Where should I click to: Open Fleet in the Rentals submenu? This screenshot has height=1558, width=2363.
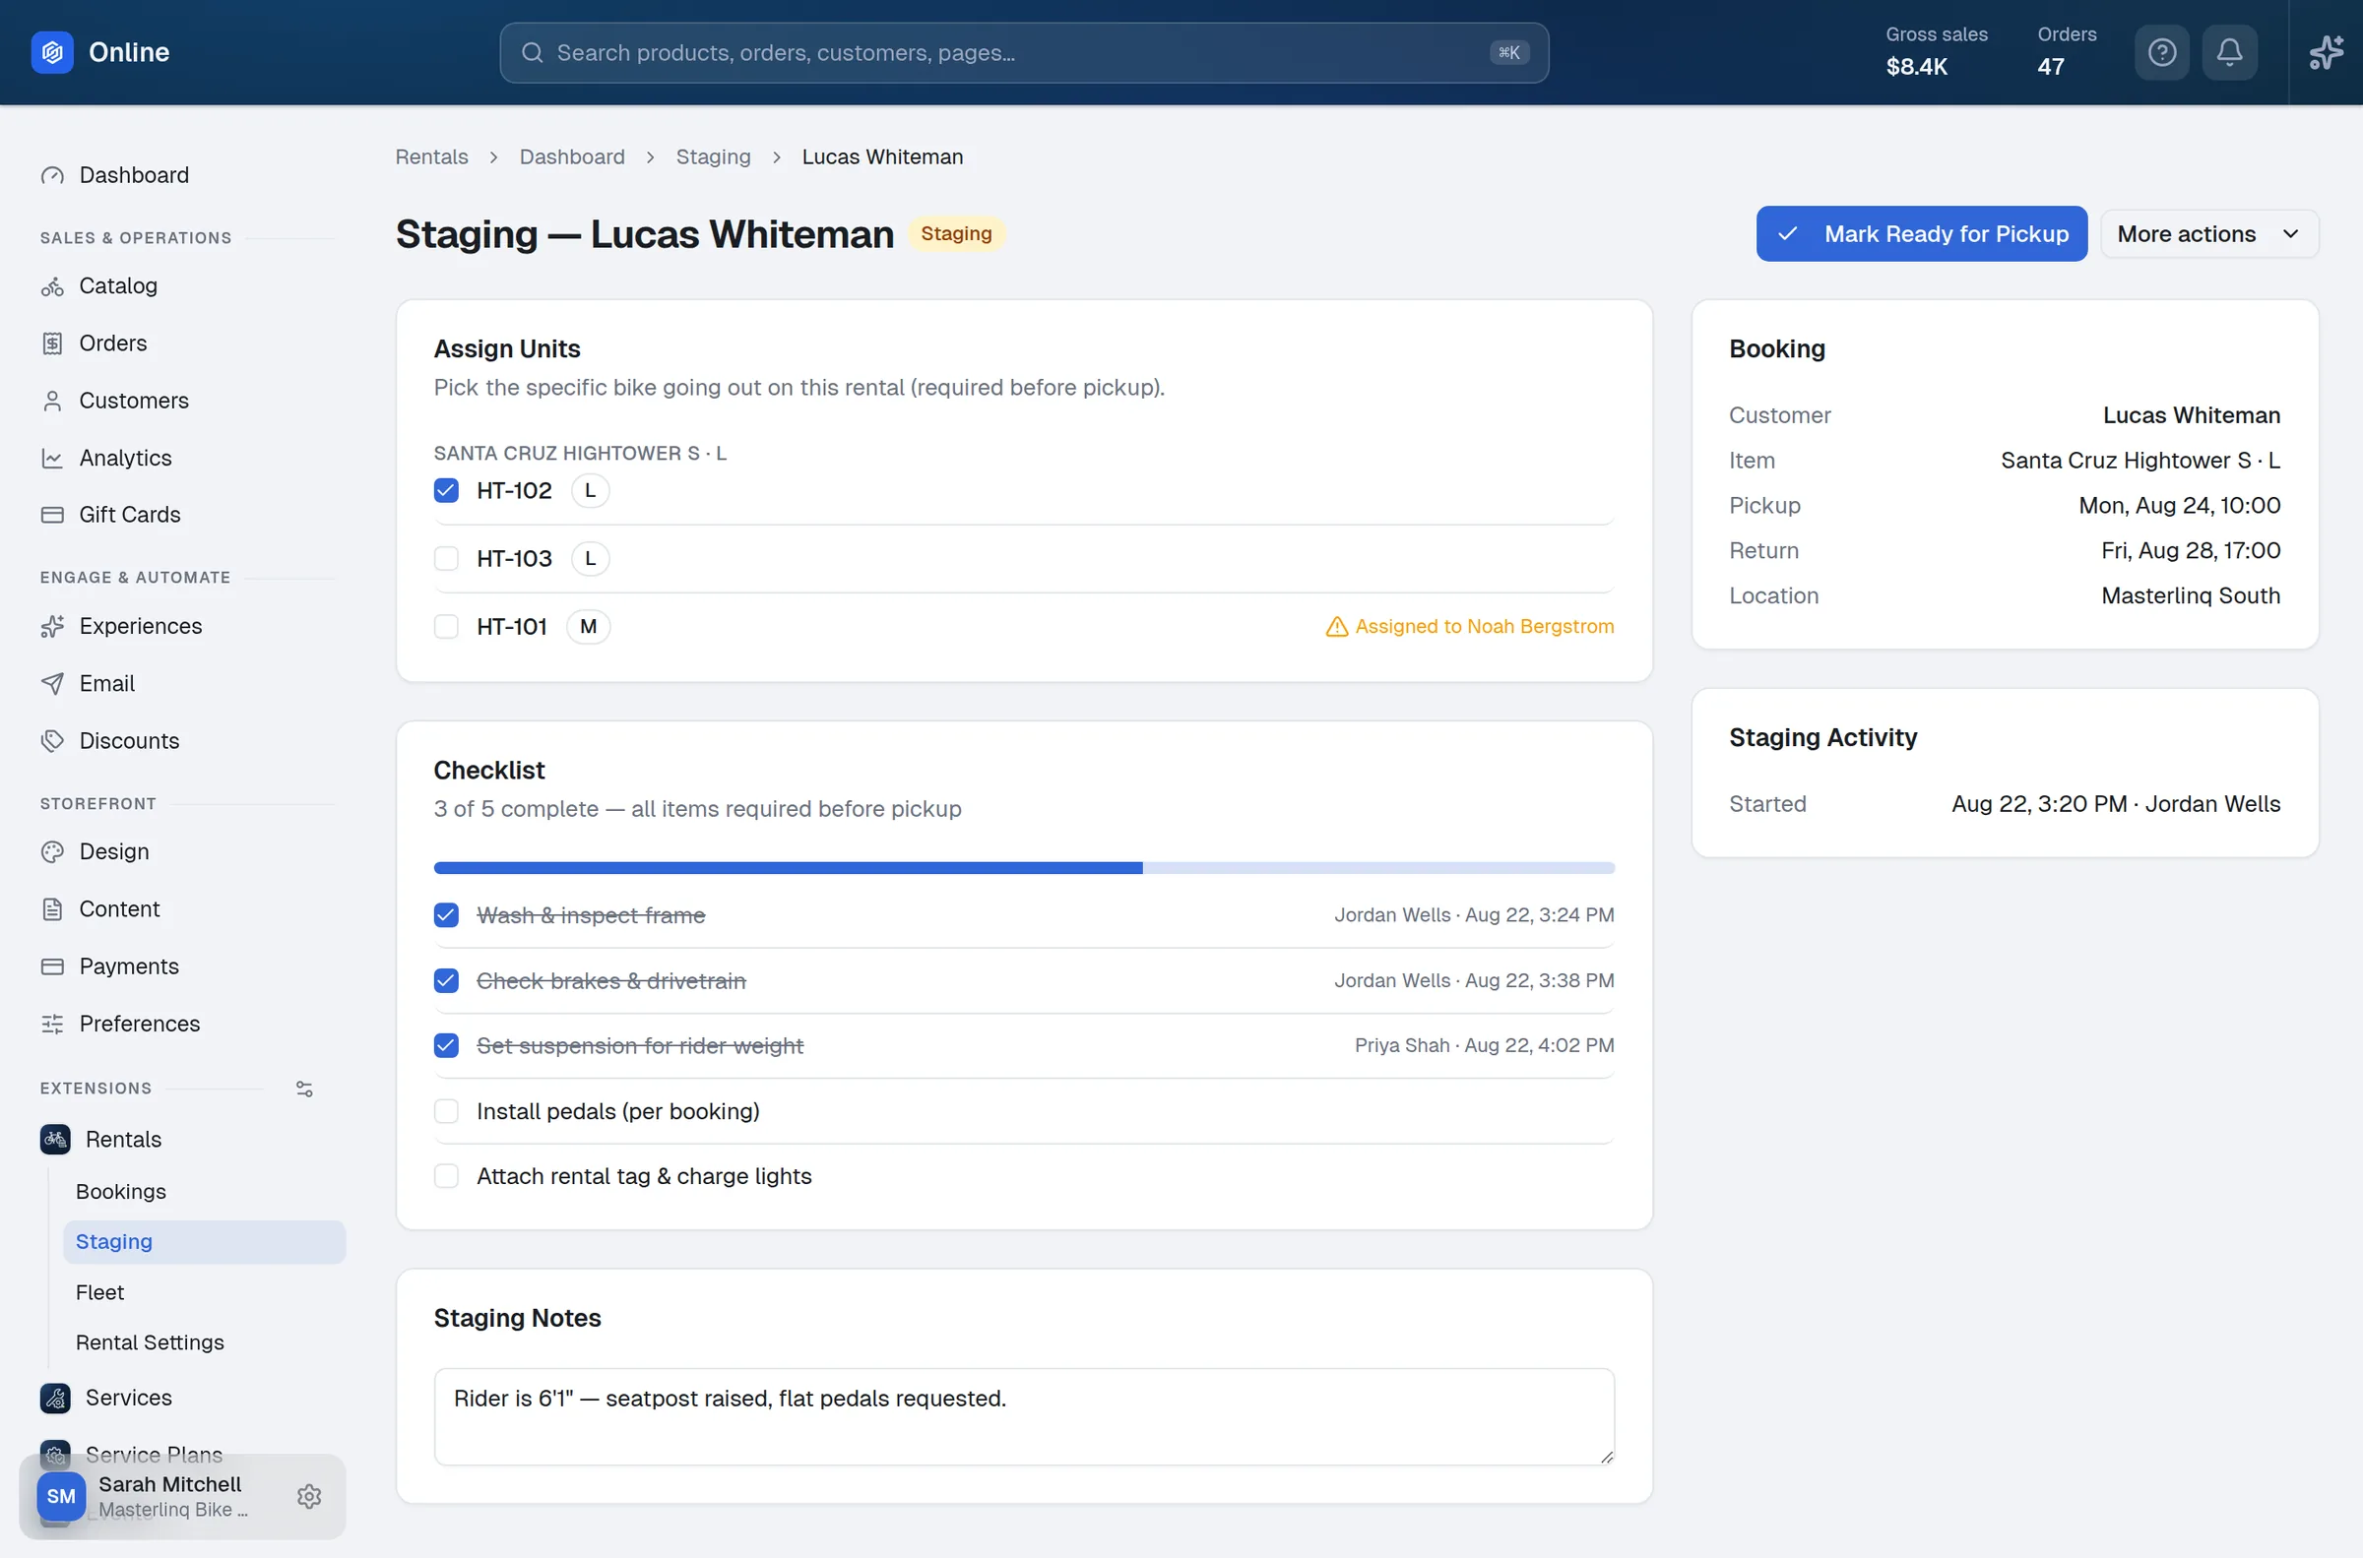click(x=205, y=1292)
